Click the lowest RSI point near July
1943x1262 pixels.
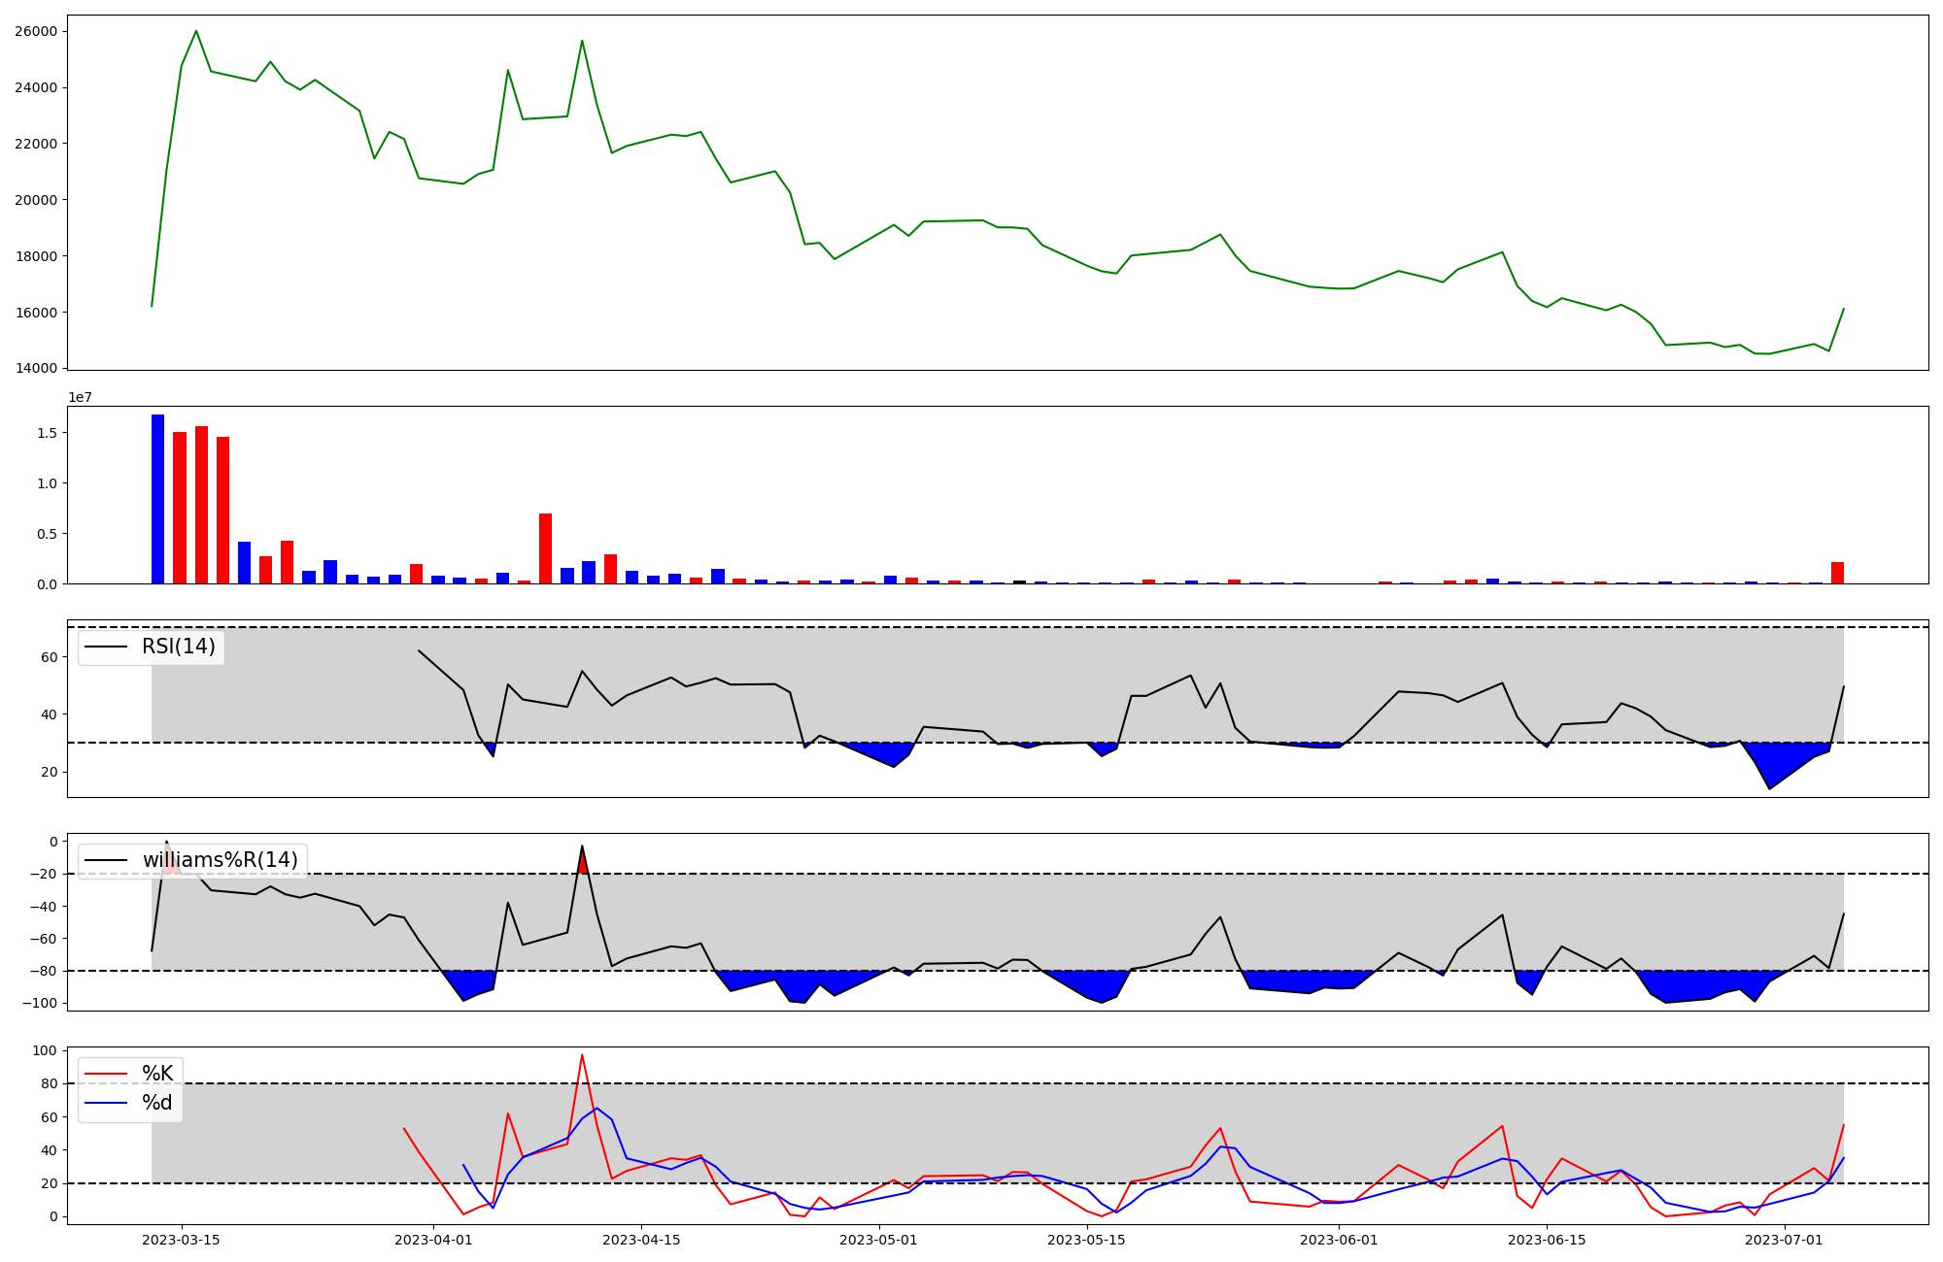pyautogui.click(x=1769, y=787)
